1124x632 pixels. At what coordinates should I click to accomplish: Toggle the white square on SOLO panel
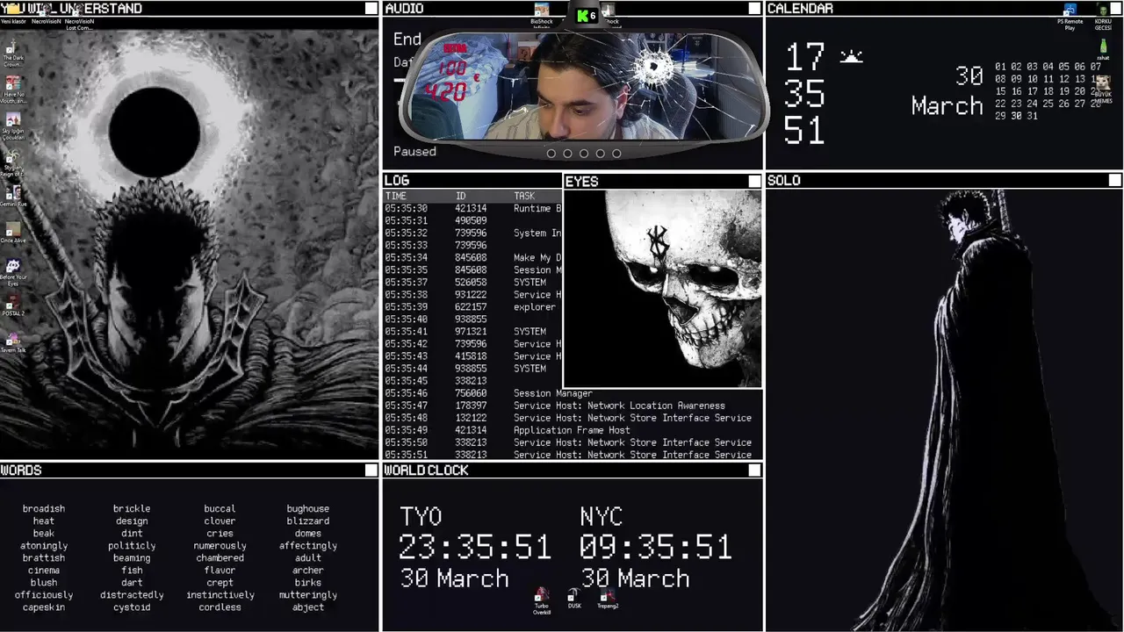click(x=1115, y=180)
